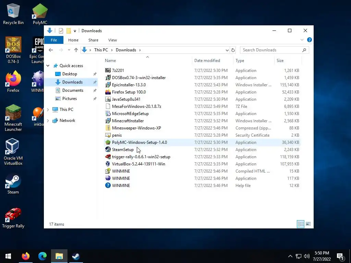Open the Windows Start menu
The width and height of the screenshot is (351, 263).
pyautogui.click(x=8, y=256)
